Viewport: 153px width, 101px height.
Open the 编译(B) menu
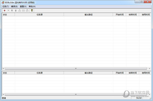tap(14, 6)
